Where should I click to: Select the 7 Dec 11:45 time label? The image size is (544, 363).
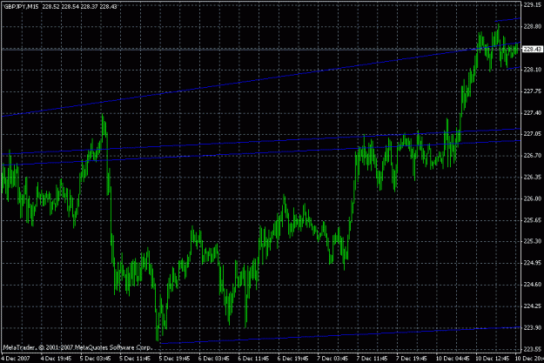pos(373,358)
